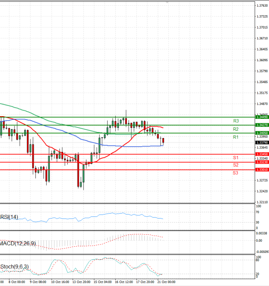Select the R2 resistance label
This screenshot has width=269, height=286.
click(235, 129)
